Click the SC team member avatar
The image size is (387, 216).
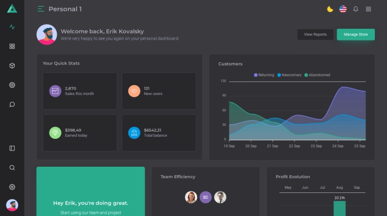(206, 197)
